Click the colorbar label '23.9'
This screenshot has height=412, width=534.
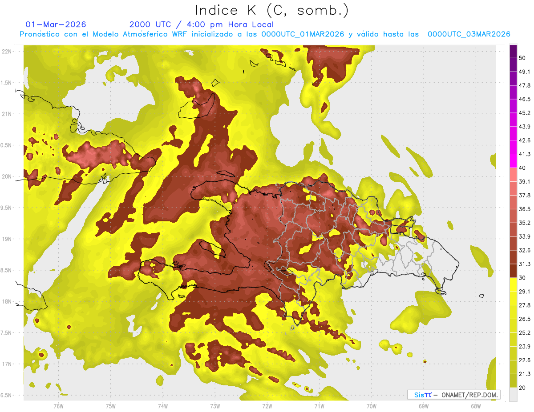[525, 347]
